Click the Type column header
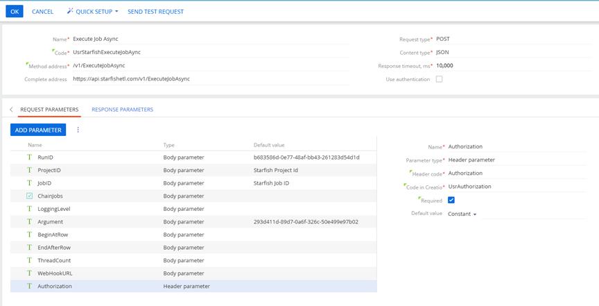Image resolution: width=599 pixels, height=306 pixels. (x=168, y=145)
